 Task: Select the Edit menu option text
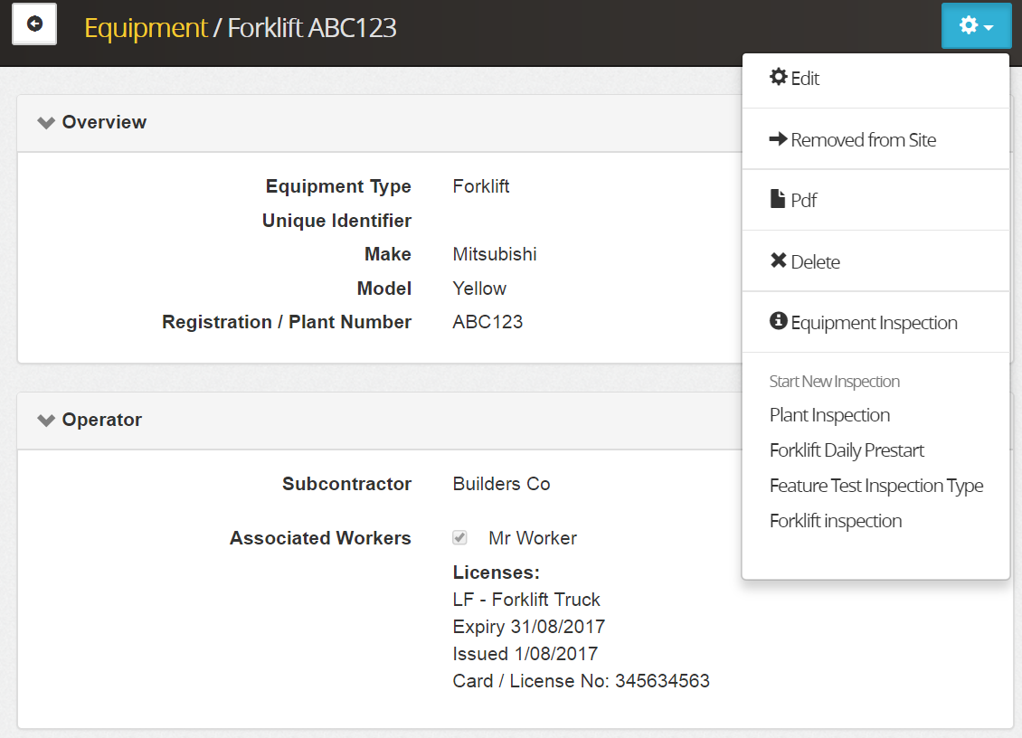(x=805, y=79)
